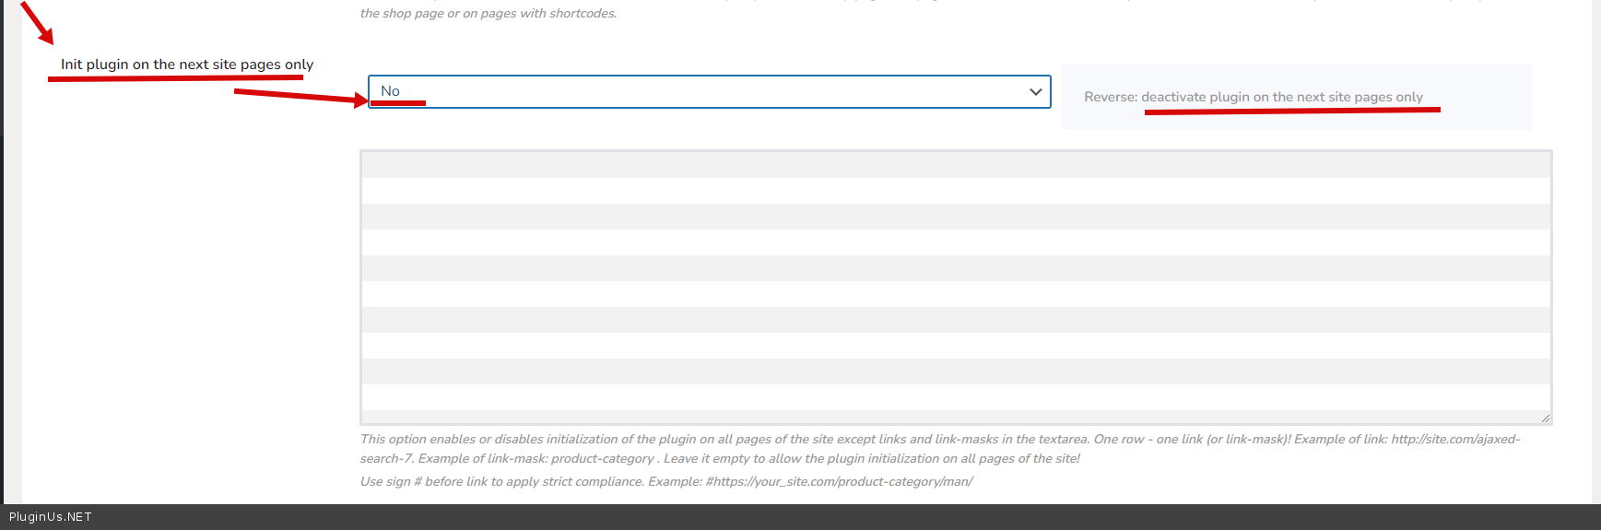The width and height of the screenshot is (1601, 530).
Task: Grab the textarea resize handle corner
Action: tap(1546, 418)
